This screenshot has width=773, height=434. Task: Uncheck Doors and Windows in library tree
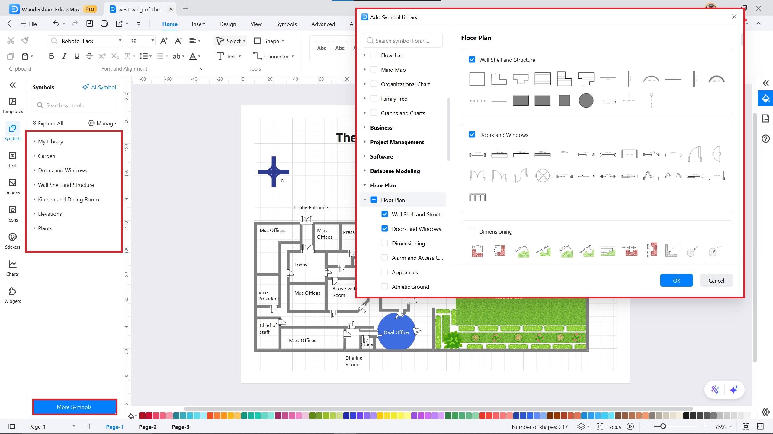[x=385, y=229]
